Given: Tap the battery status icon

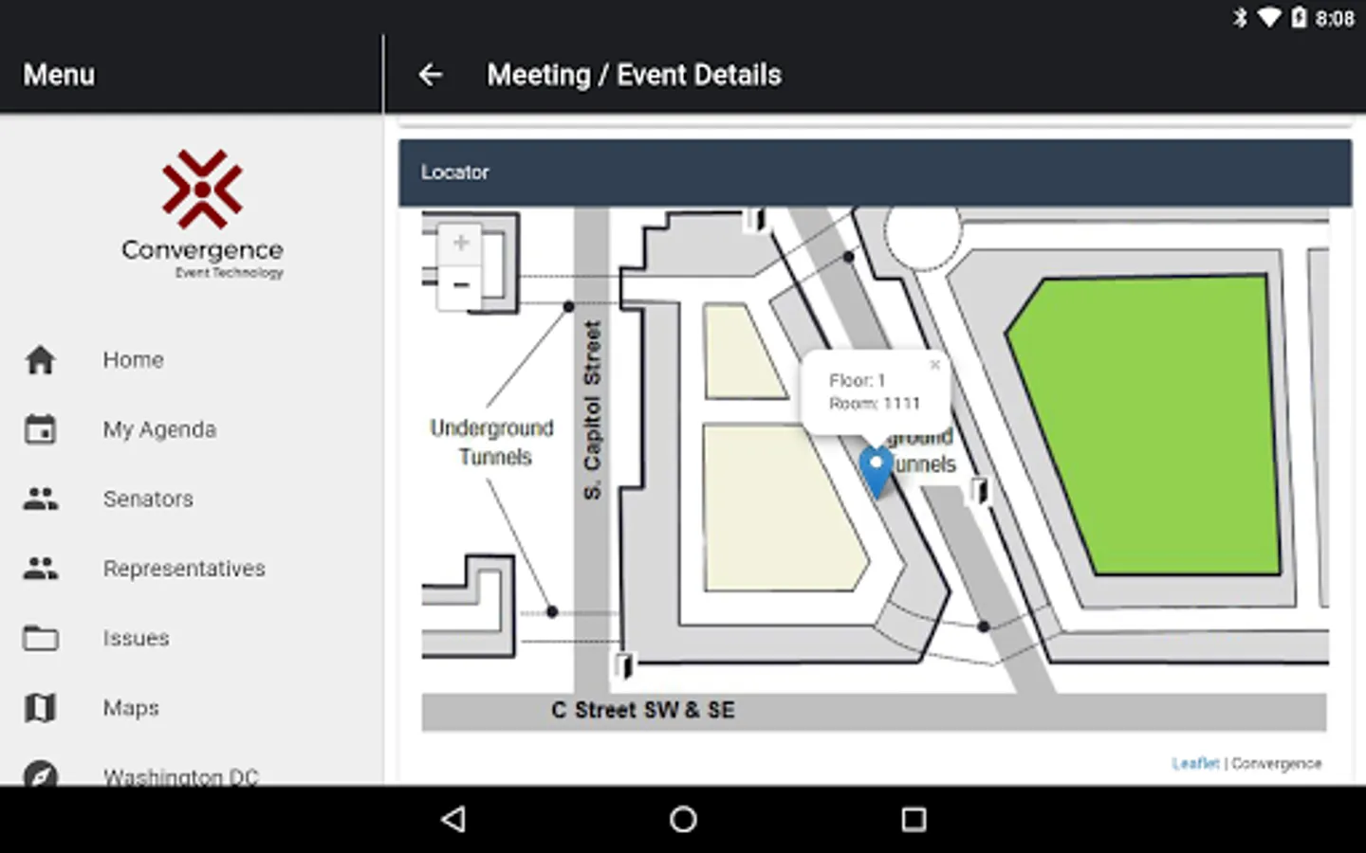Looking at the screenshot, I should tap(1299, 18).
